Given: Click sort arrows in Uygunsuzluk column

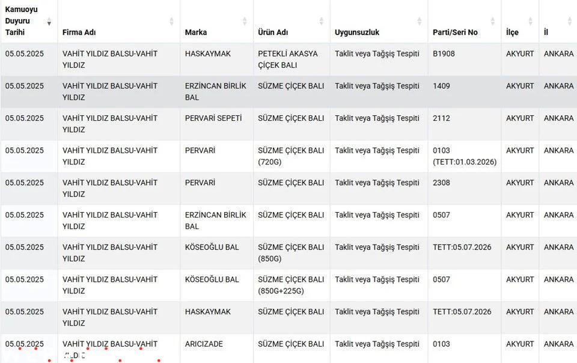Looking at the screenshot, I should (x=420, y=21).
